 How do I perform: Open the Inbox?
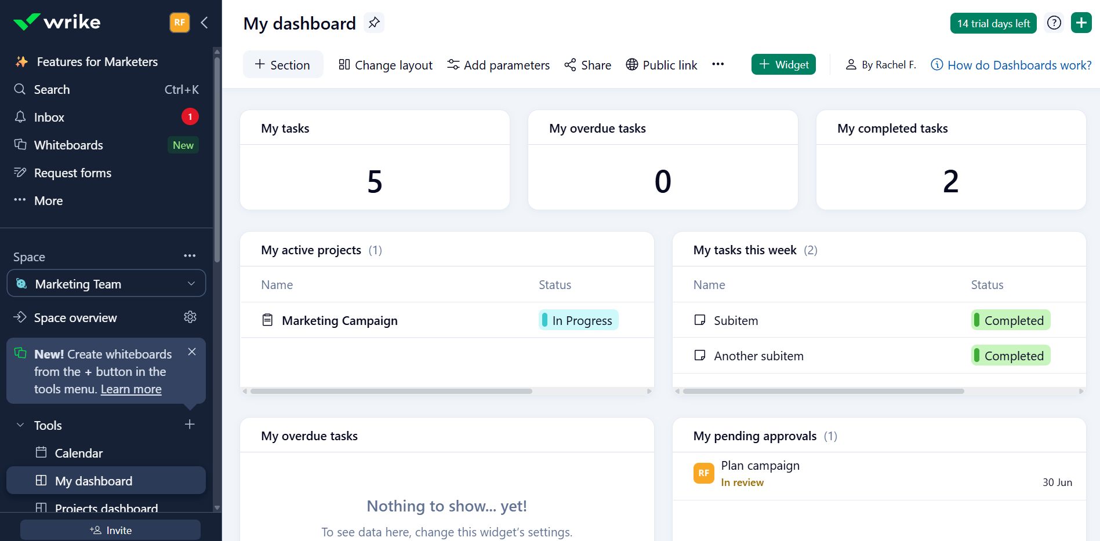pos(106,118)
